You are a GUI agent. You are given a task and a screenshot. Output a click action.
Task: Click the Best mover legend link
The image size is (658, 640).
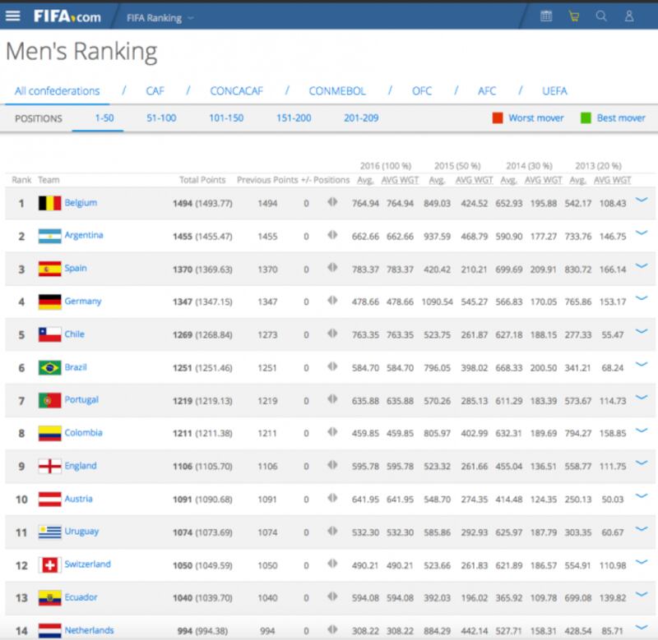coord(621,118)
